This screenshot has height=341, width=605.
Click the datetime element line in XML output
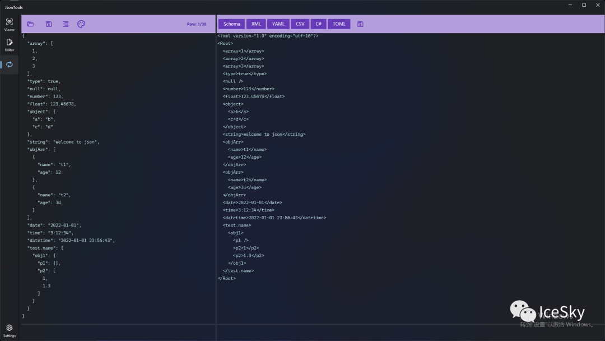274,218
